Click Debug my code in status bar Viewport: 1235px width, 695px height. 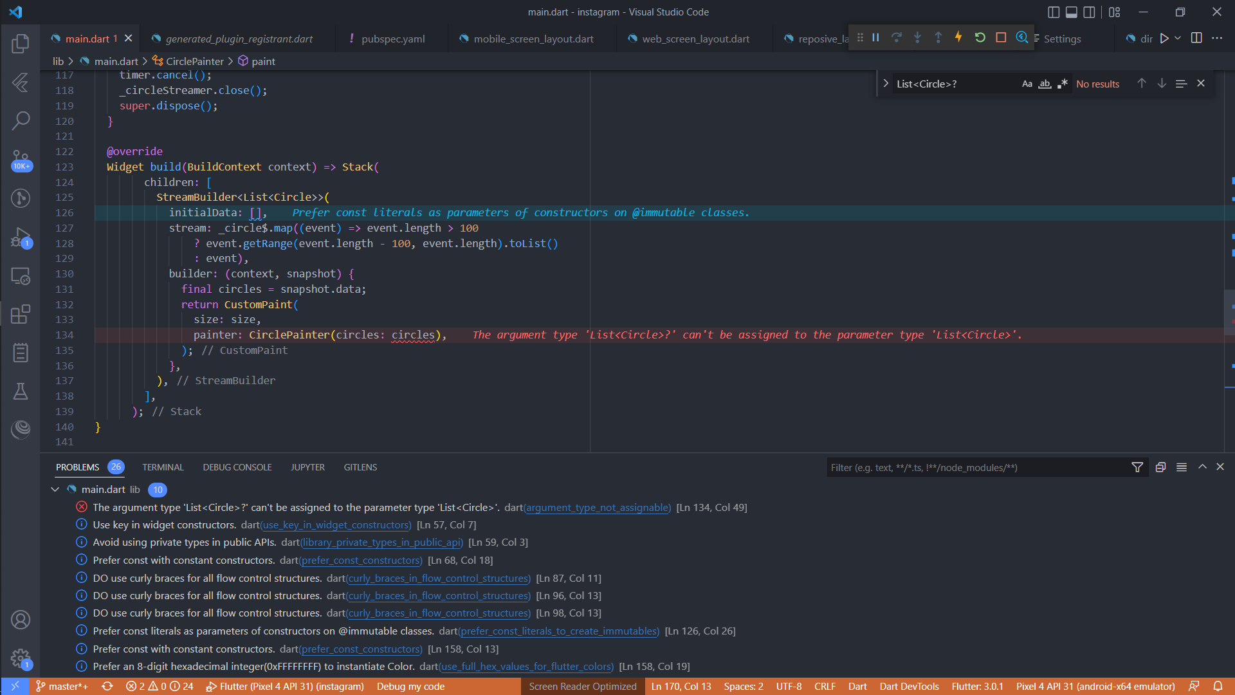coord(410,687)
